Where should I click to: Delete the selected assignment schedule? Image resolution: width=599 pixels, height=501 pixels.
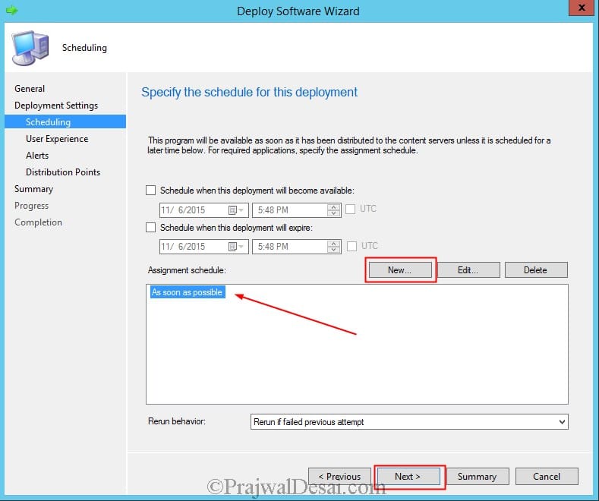[x=536, y=270]
